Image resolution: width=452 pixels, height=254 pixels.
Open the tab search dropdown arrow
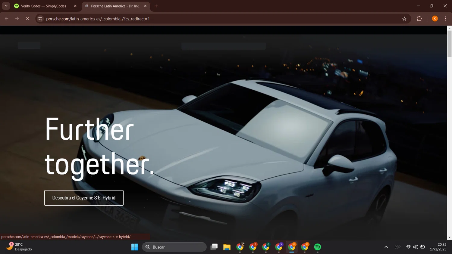pyautogui.click(x=6, y=6)
